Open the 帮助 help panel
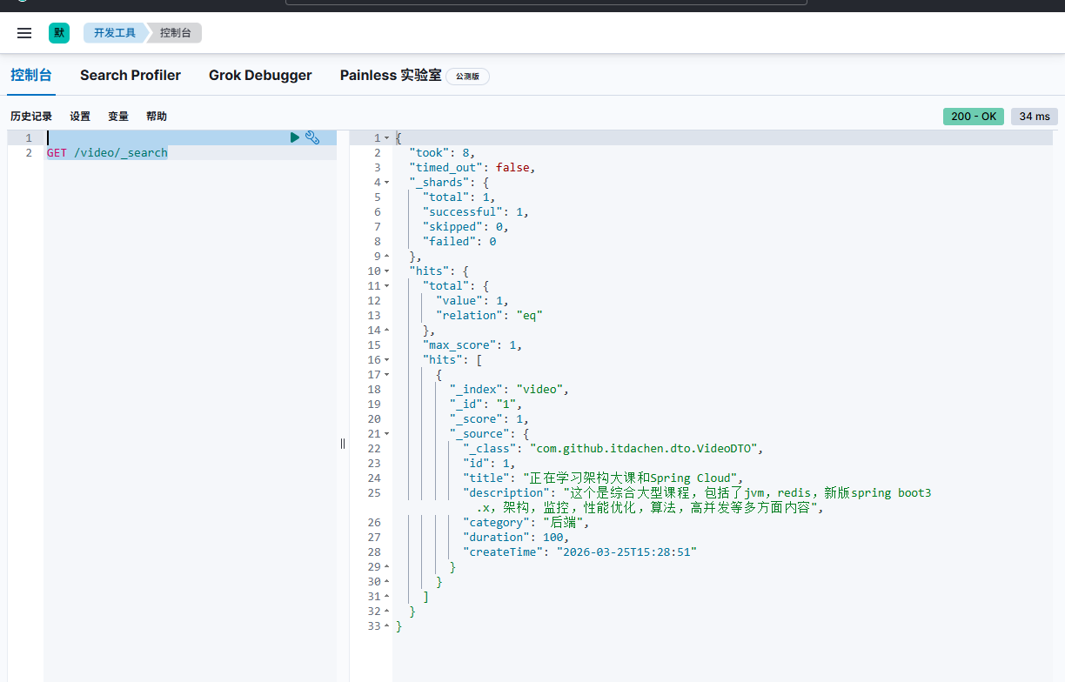The image size is (1065, 682). pyautogui.click(x=157, y=117)
